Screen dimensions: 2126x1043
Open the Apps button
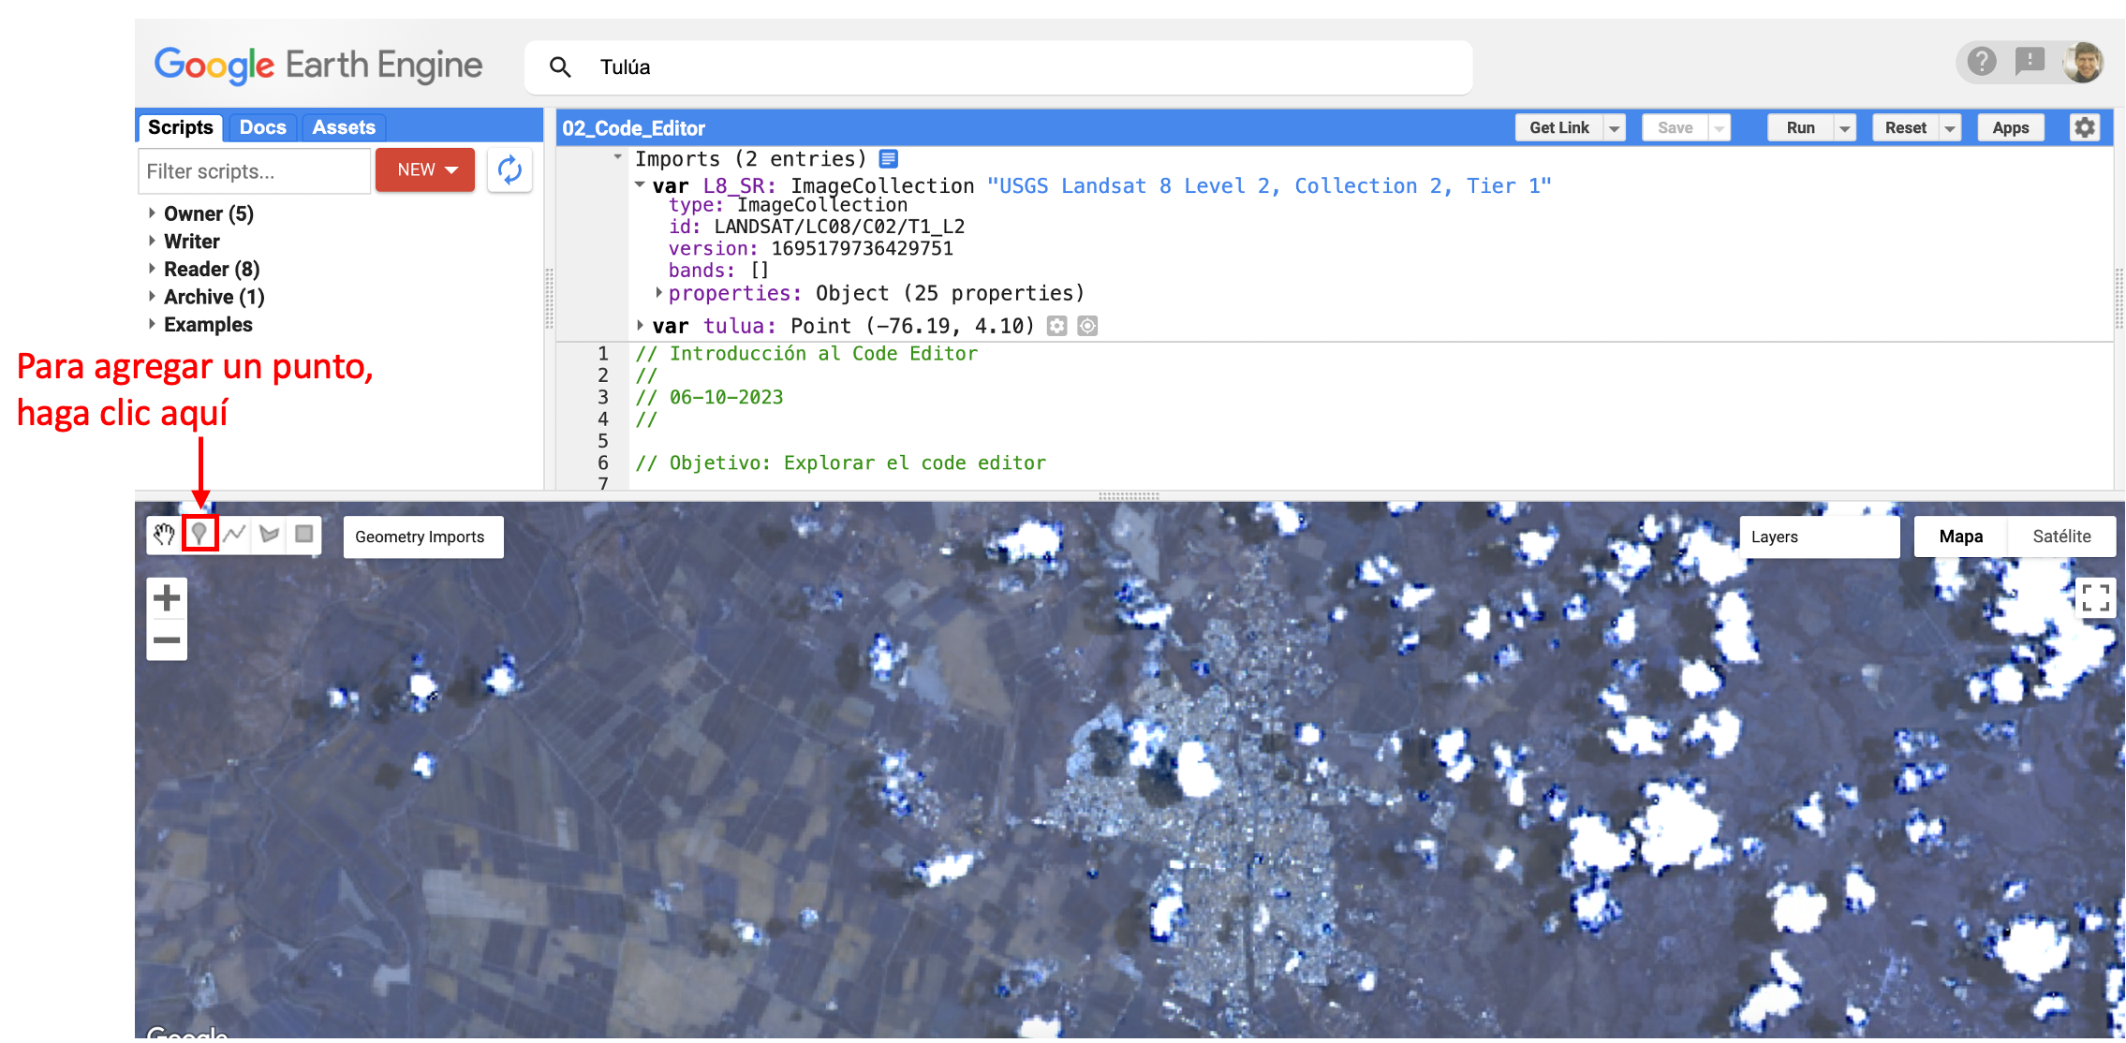click(x=2010, y=128)
